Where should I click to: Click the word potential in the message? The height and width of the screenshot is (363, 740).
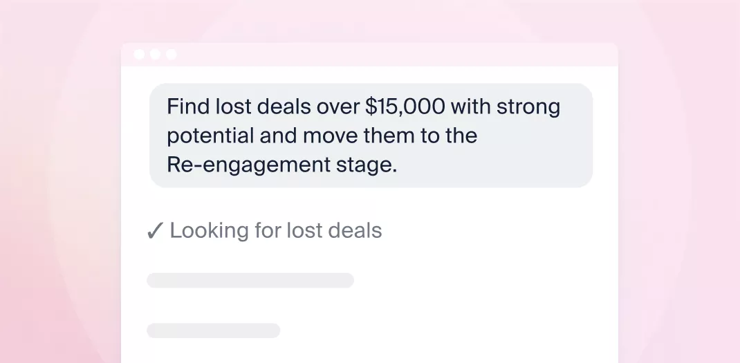pyautogui.click(x=210, y=136)
